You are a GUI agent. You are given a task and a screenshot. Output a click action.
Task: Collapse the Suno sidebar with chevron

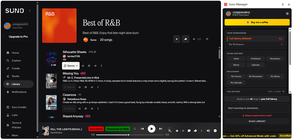pyautogui.click(x=30, y=11)
